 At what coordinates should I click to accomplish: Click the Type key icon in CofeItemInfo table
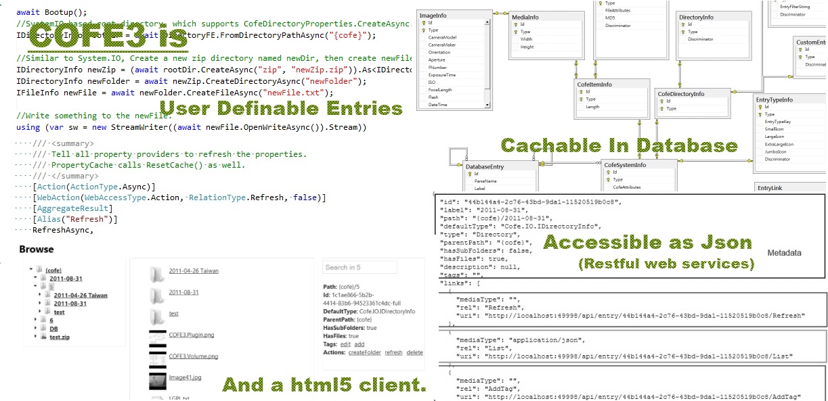click(581, 99)
